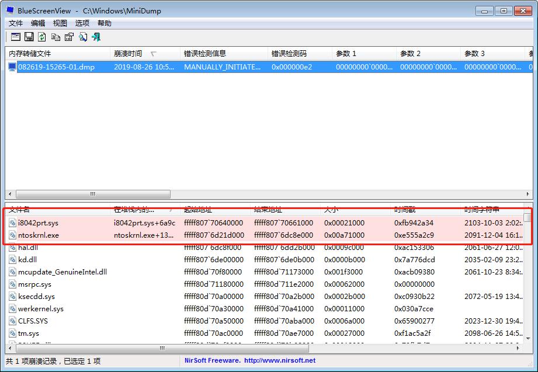538x372 pixels.
Task: Sort by the 崩溃时间 column header
Action: (x=128, y=54)
